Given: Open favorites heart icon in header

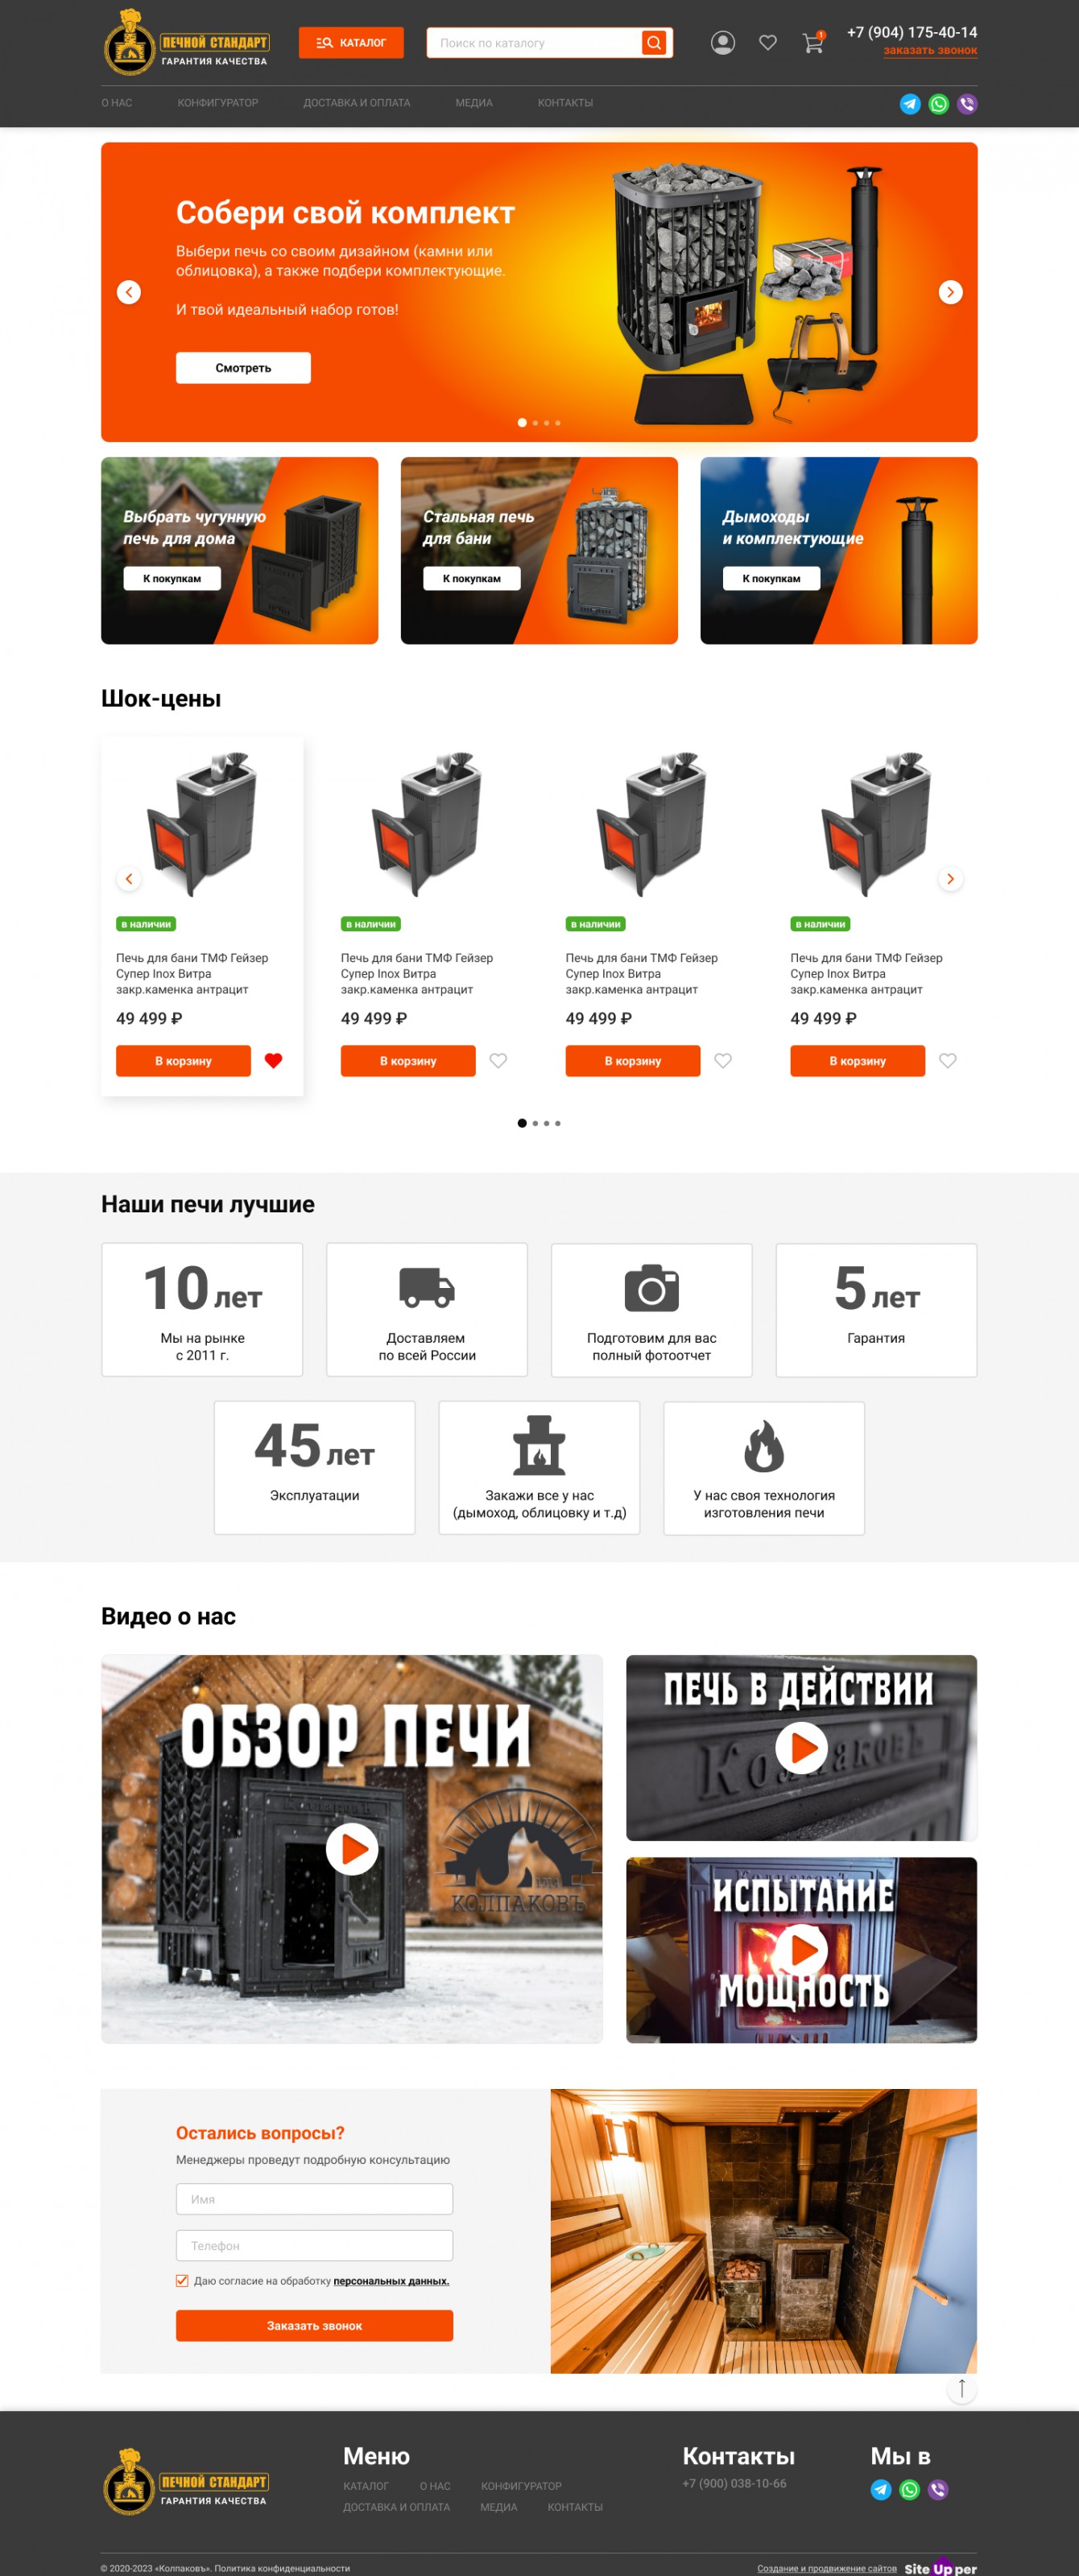Looking at the screenshot, I should click(x=767, y=43).
